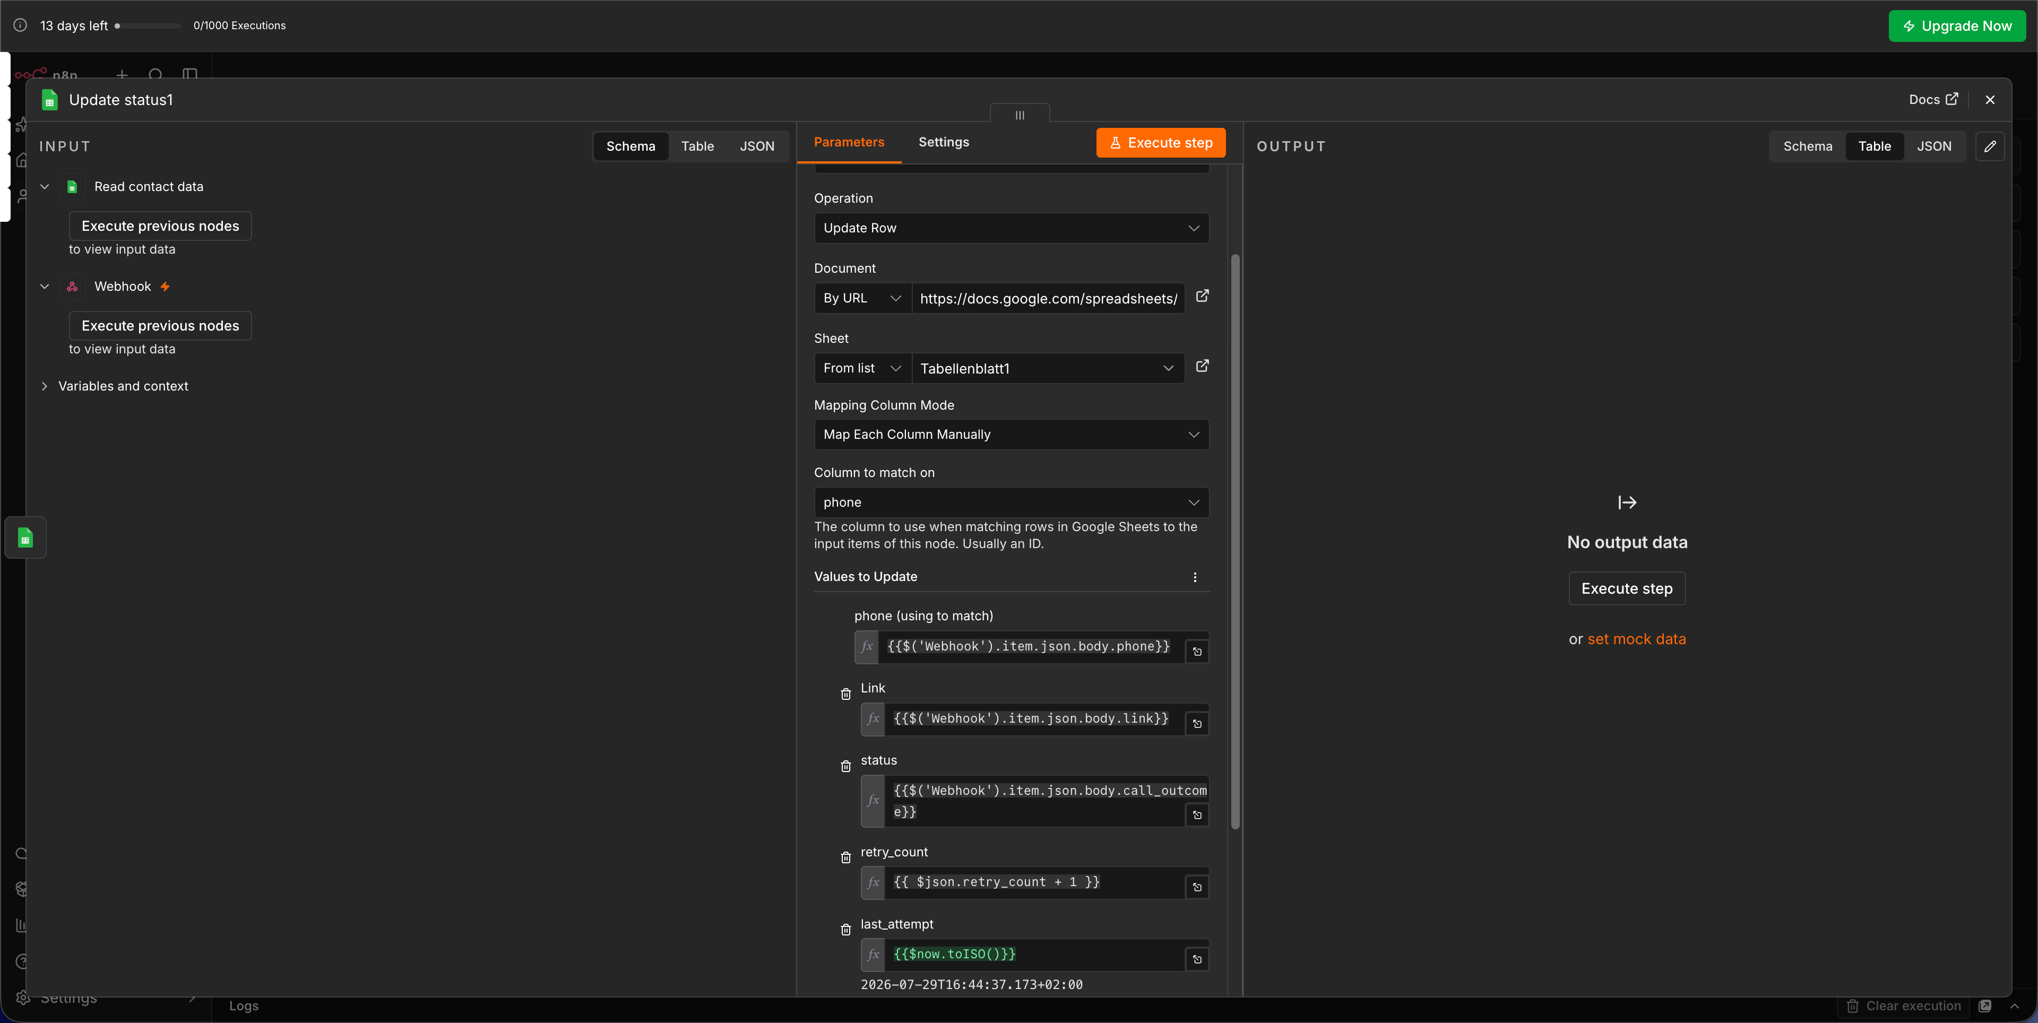Click fx icon of retry_count expression

click(874, 882)
